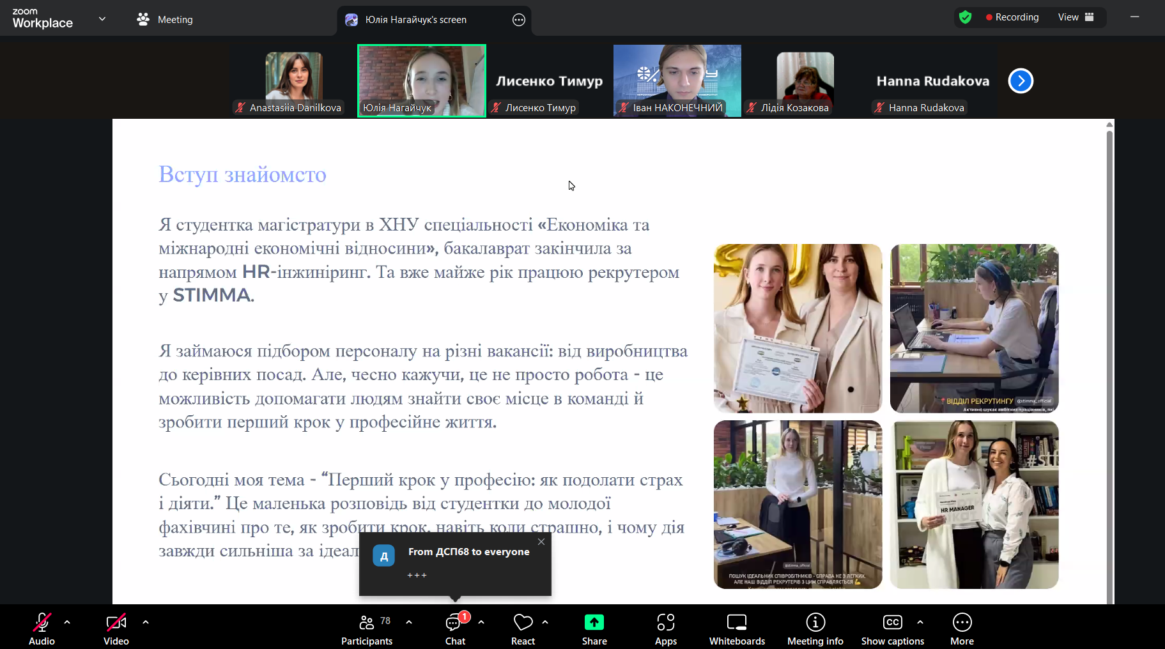
Task: Expand audio settings arrow next to Audio
Action: 67,622
